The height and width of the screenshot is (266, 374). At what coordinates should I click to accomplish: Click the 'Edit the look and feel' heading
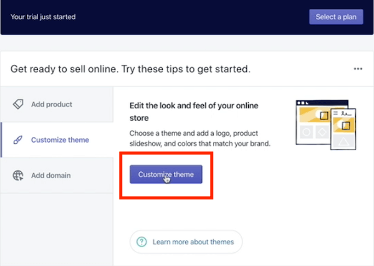[x=193, y=111]
